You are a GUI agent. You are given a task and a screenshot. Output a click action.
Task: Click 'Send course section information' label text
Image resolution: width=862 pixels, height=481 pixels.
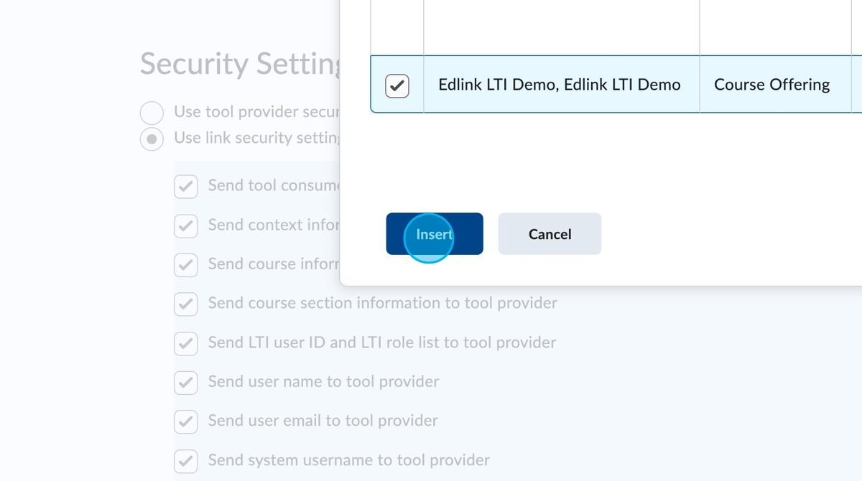382,303
